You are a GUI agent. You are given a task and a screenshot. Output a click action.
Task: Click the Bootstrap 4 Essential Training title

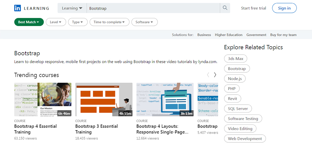pyautogui.click(x=35, y=129)
